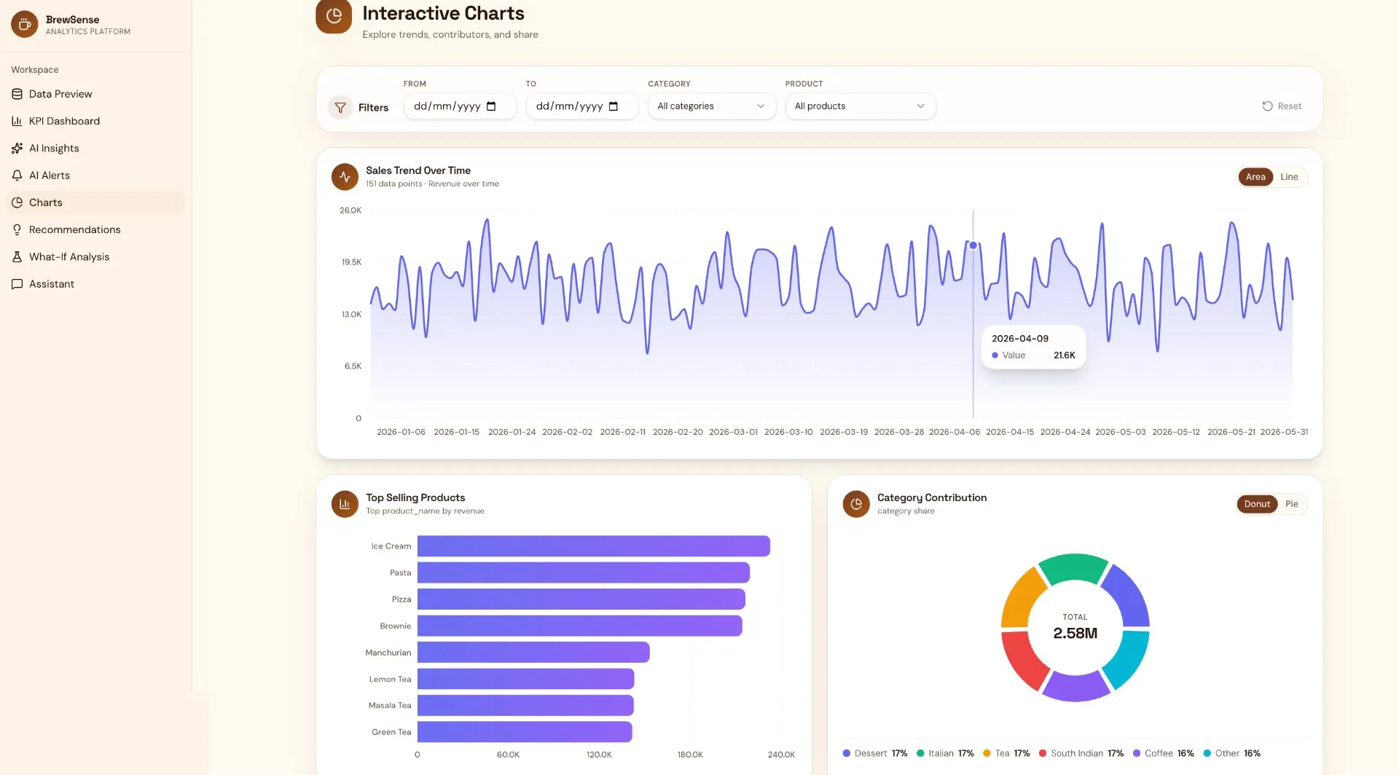1399x775 pixels.
Task: Click the Workspace section heading
Action: click(x=34, y=70)
